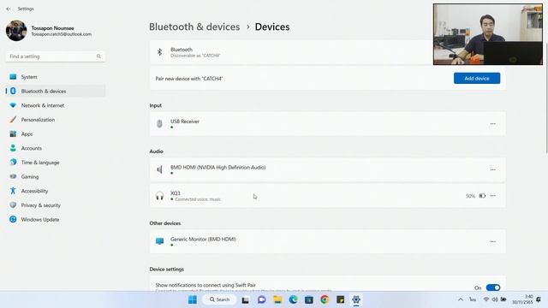
Task: Open the clock and date flyout
Action: (x=522, y=299)
